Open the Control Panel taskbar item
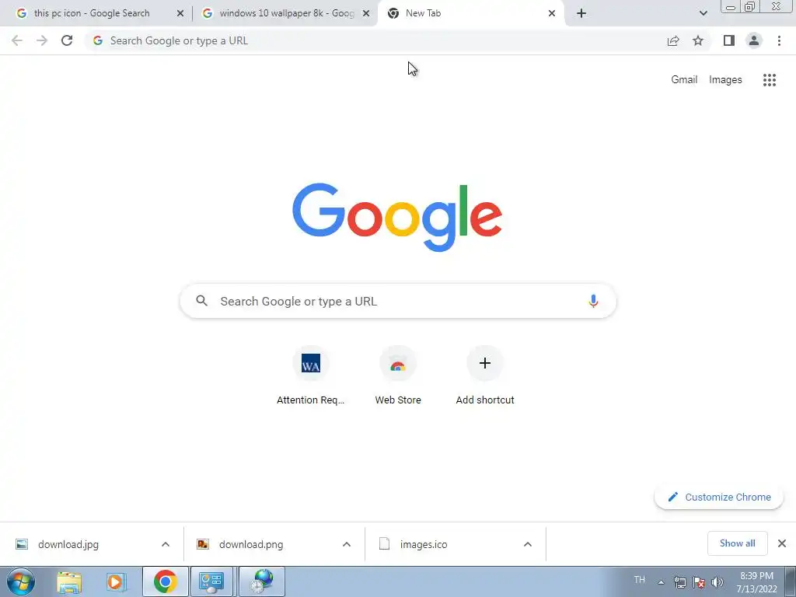796x597 pixels. click(211, 581)
